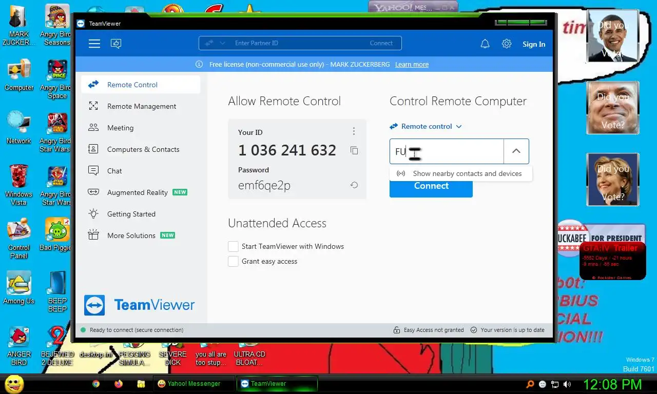Open TeamViewer settings gear
Image resolution: width=657 pixels, height=394 pixels.
tap(507, 44)
